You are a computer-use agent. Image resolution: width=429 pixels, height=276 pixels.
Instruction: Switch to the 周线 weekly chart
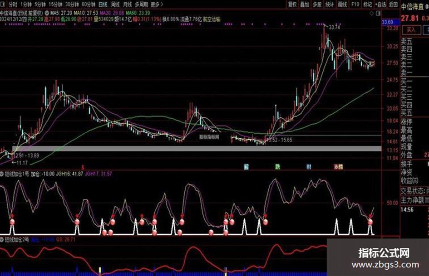point(115,5)
